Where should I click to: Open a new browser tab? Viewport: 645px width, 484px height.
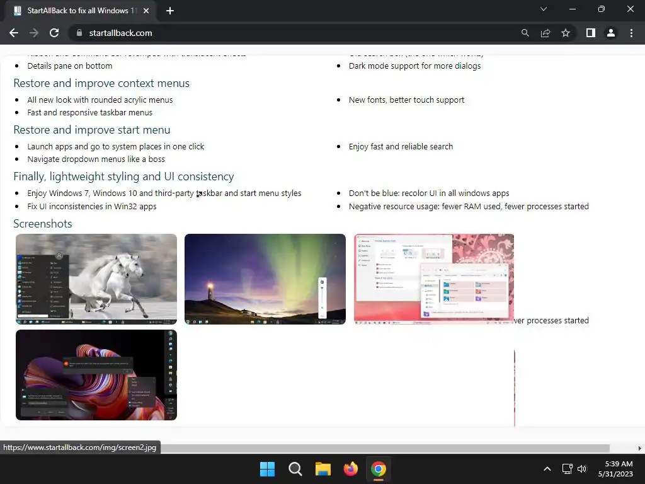click(170, 11)
